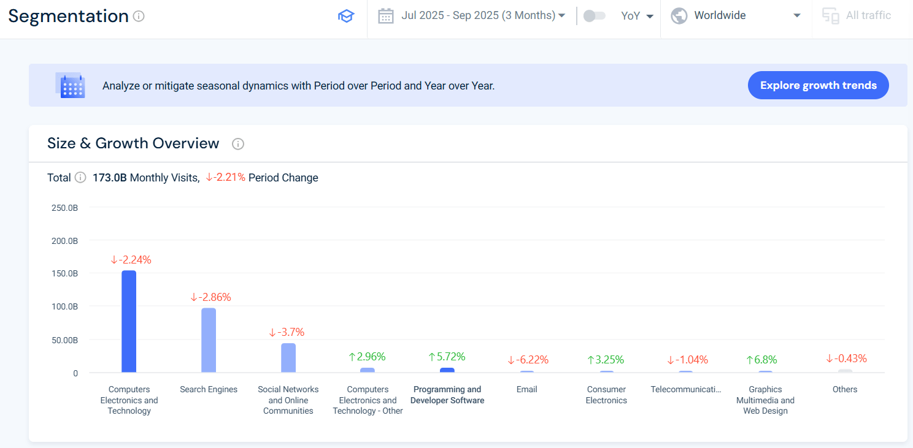Click the info icon beside Total

[x=80, y=178]
